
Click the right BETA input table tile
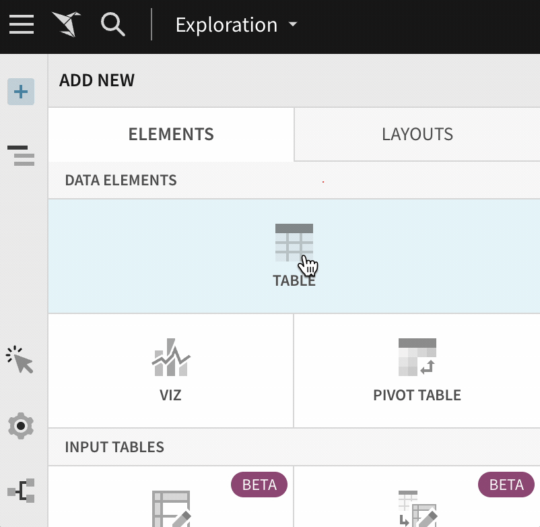(x=417, y=502)
